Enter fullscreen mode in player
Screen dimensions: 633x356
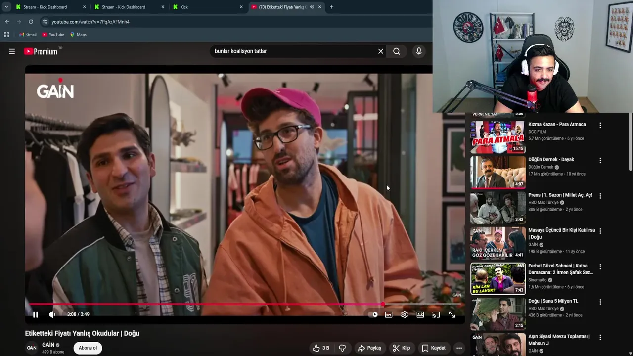[452, 314]
